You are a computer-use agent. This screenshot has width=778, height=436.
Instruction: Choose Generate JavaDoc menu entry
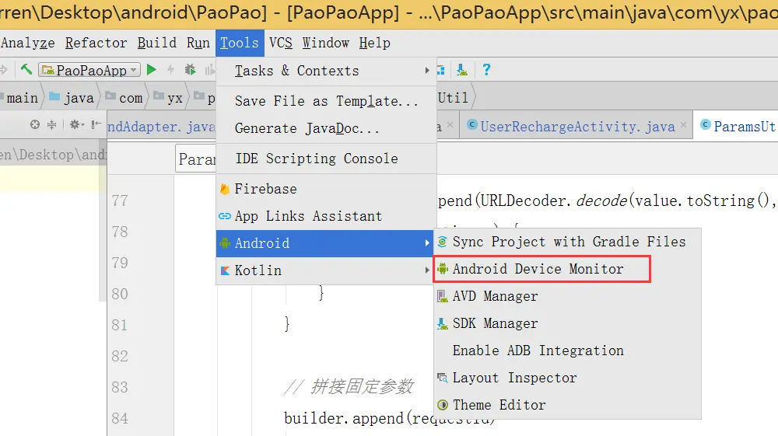(x=326, y=128)
